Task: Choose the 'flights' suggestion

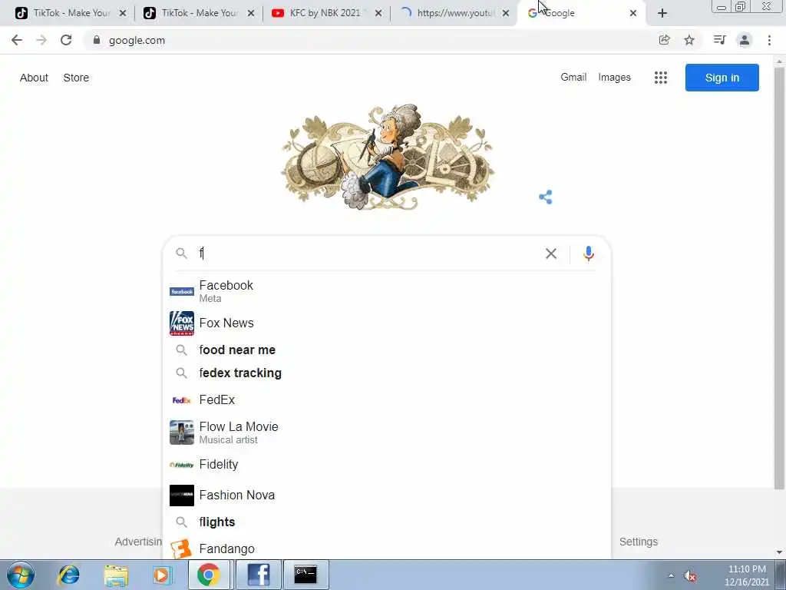Action: (x=387, y=522)
